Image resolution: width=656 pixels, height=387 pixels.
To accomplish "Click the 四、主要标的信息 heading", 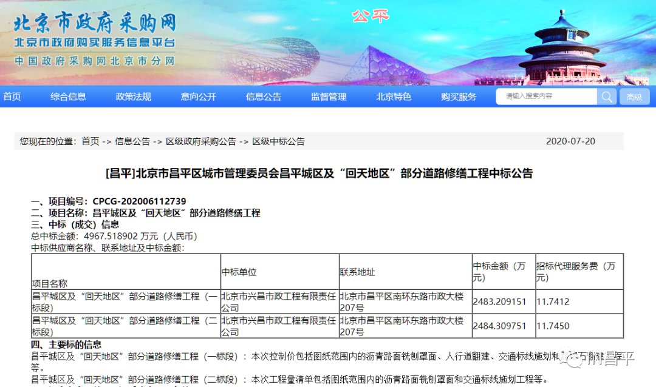I will coord(66,345).
